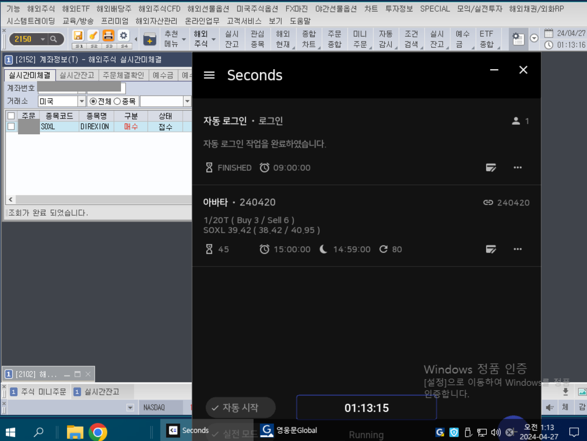
Task: Click the 영웅문Global taskbar item
Action: coord(289,430)
